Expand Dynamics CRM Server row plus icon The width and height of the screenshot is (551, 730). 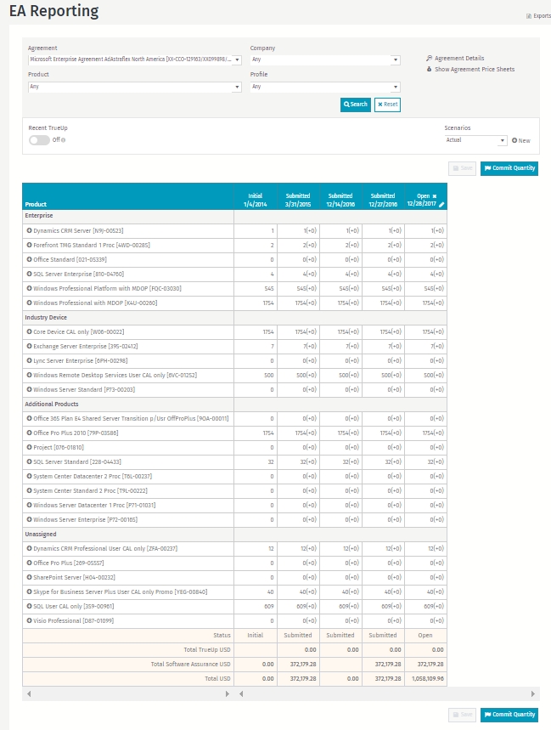[30, 230]
